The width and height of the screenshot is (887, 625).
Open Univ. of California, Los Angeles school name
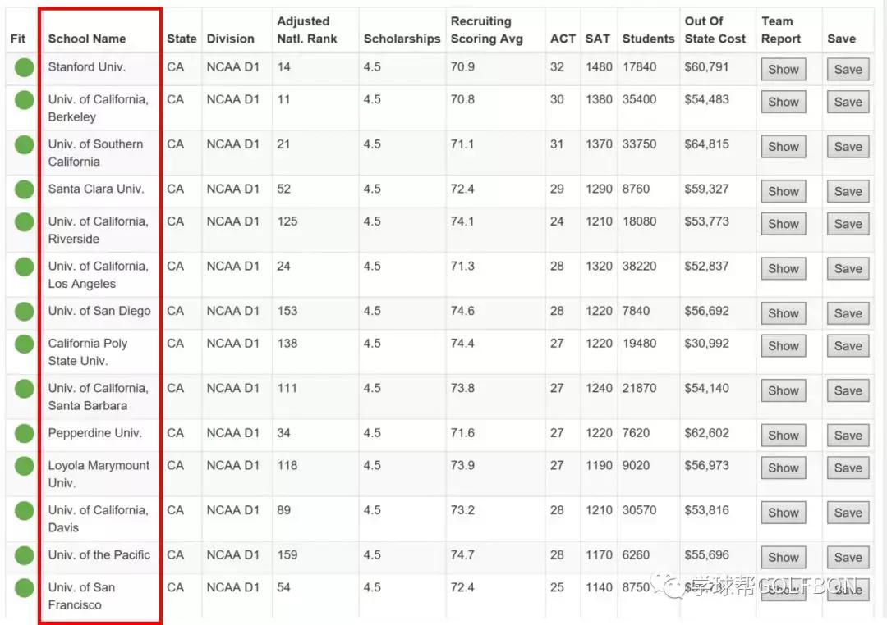(98, 275)
